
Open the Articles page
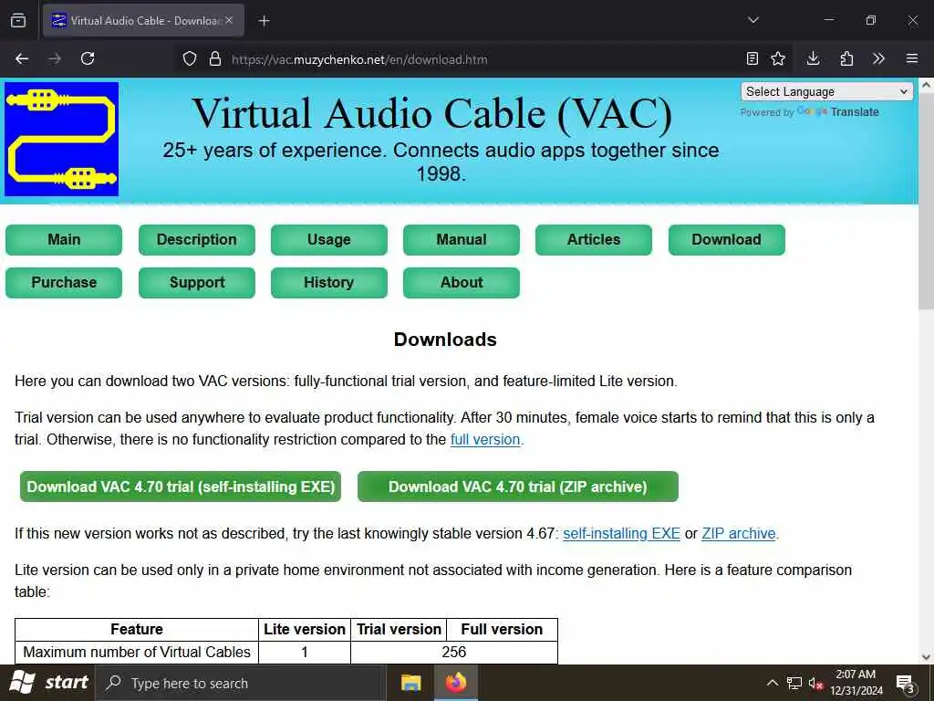pos(593,240)
